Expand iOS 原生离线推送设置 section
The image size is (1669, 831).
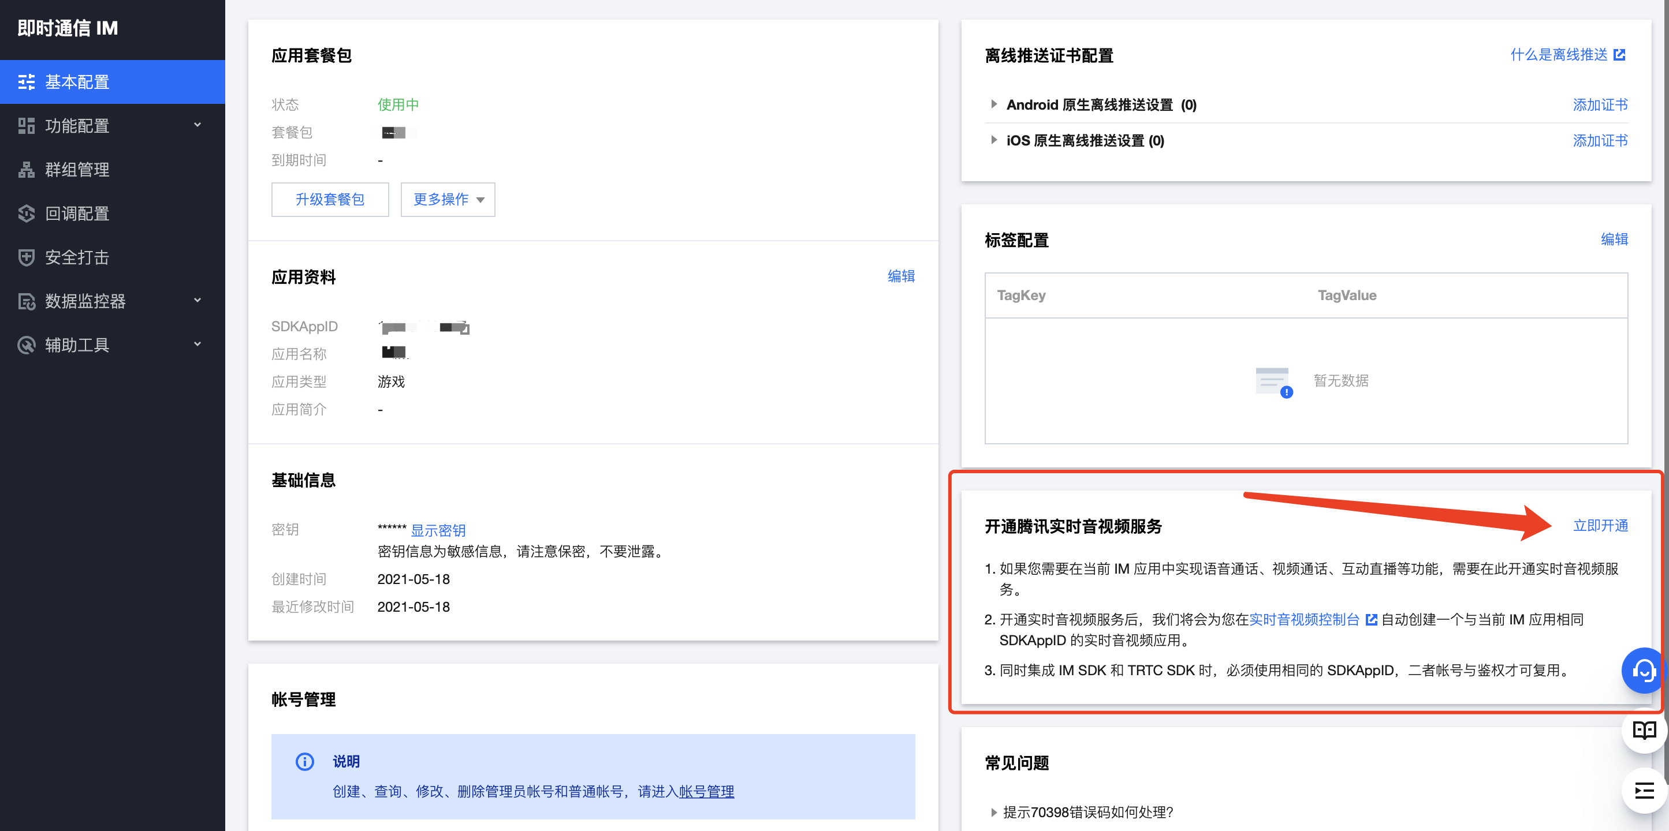[x=993, y=140]
